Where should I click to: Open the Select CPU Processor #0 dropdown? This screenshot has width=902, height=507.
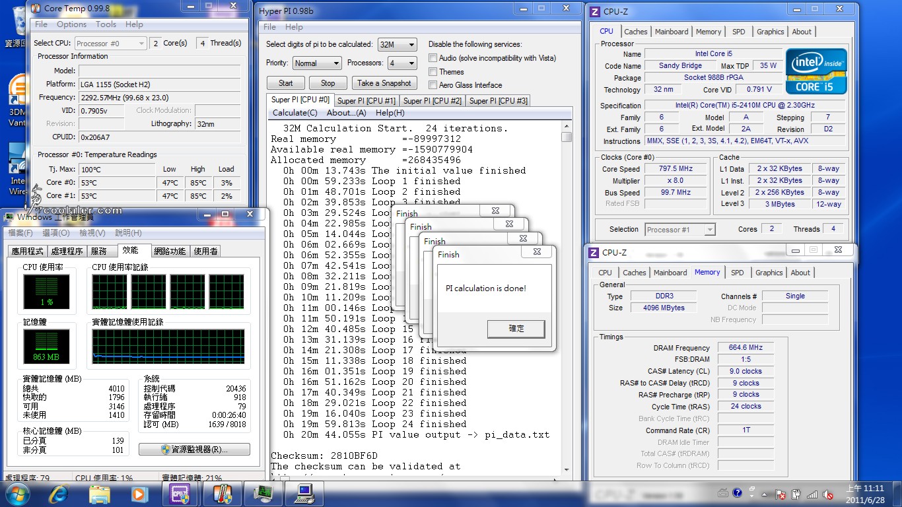(x=110, y=43)
